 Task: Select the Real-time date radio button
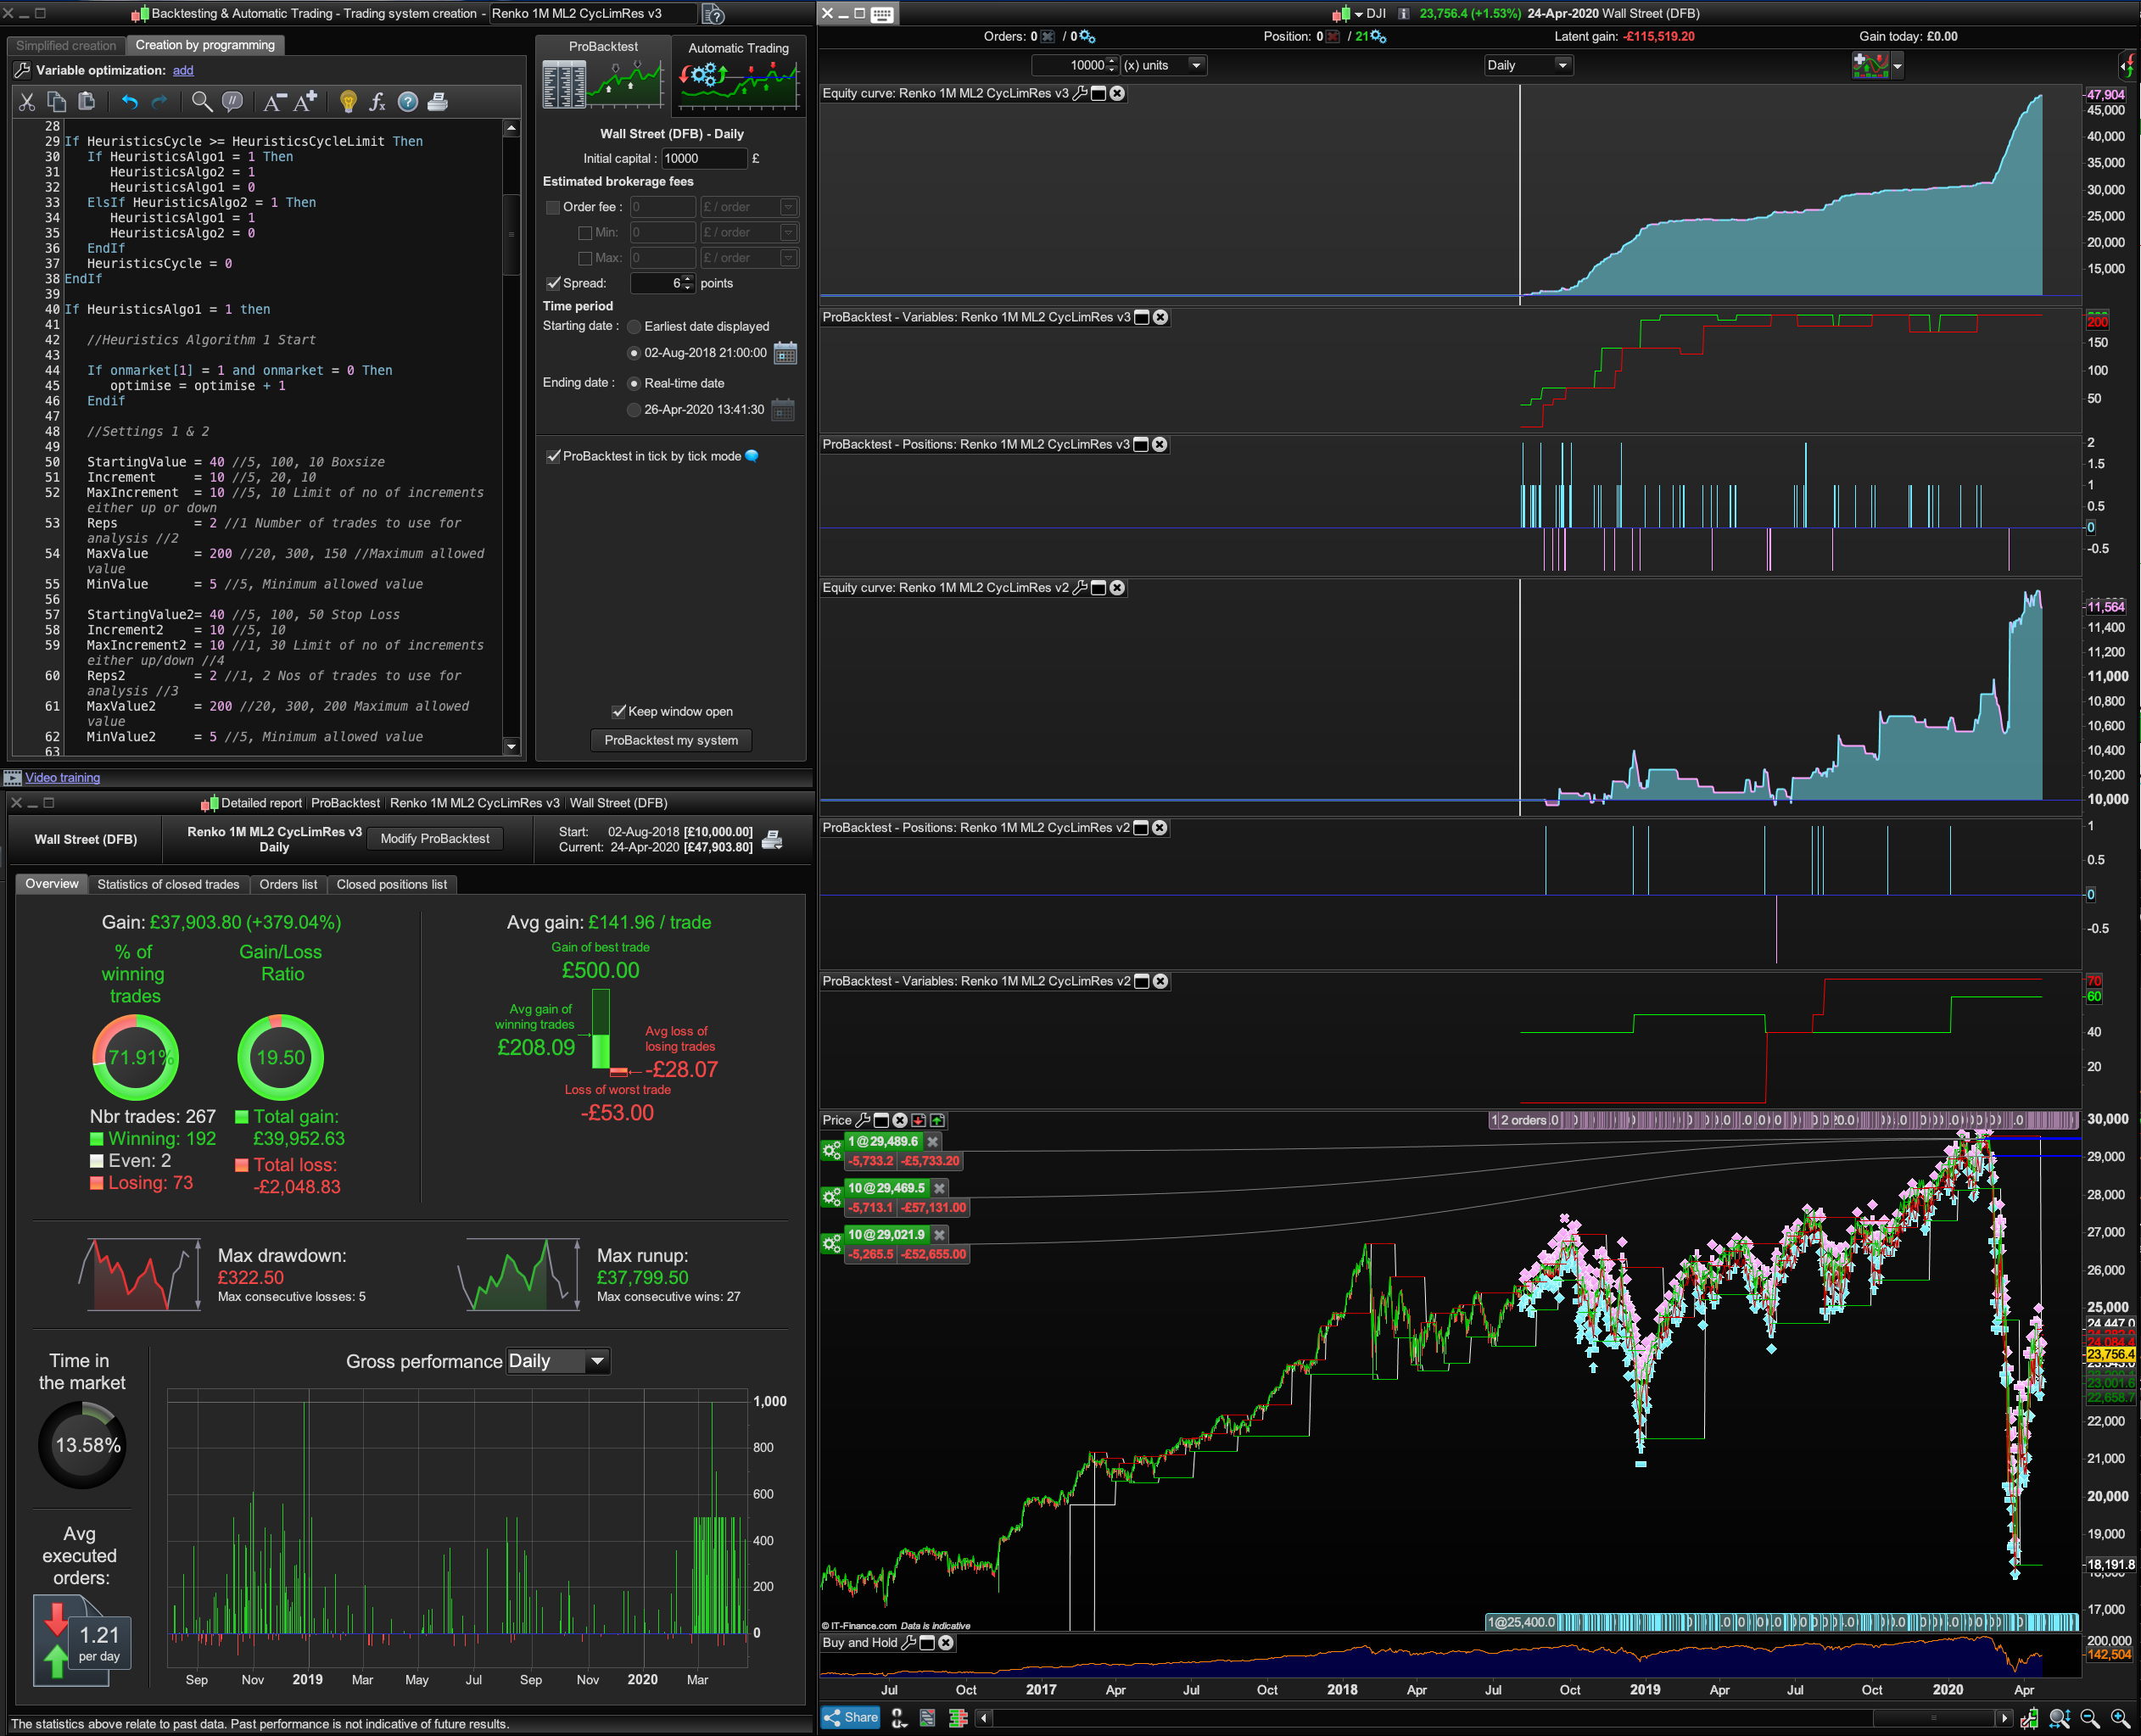tap(633, 383)
